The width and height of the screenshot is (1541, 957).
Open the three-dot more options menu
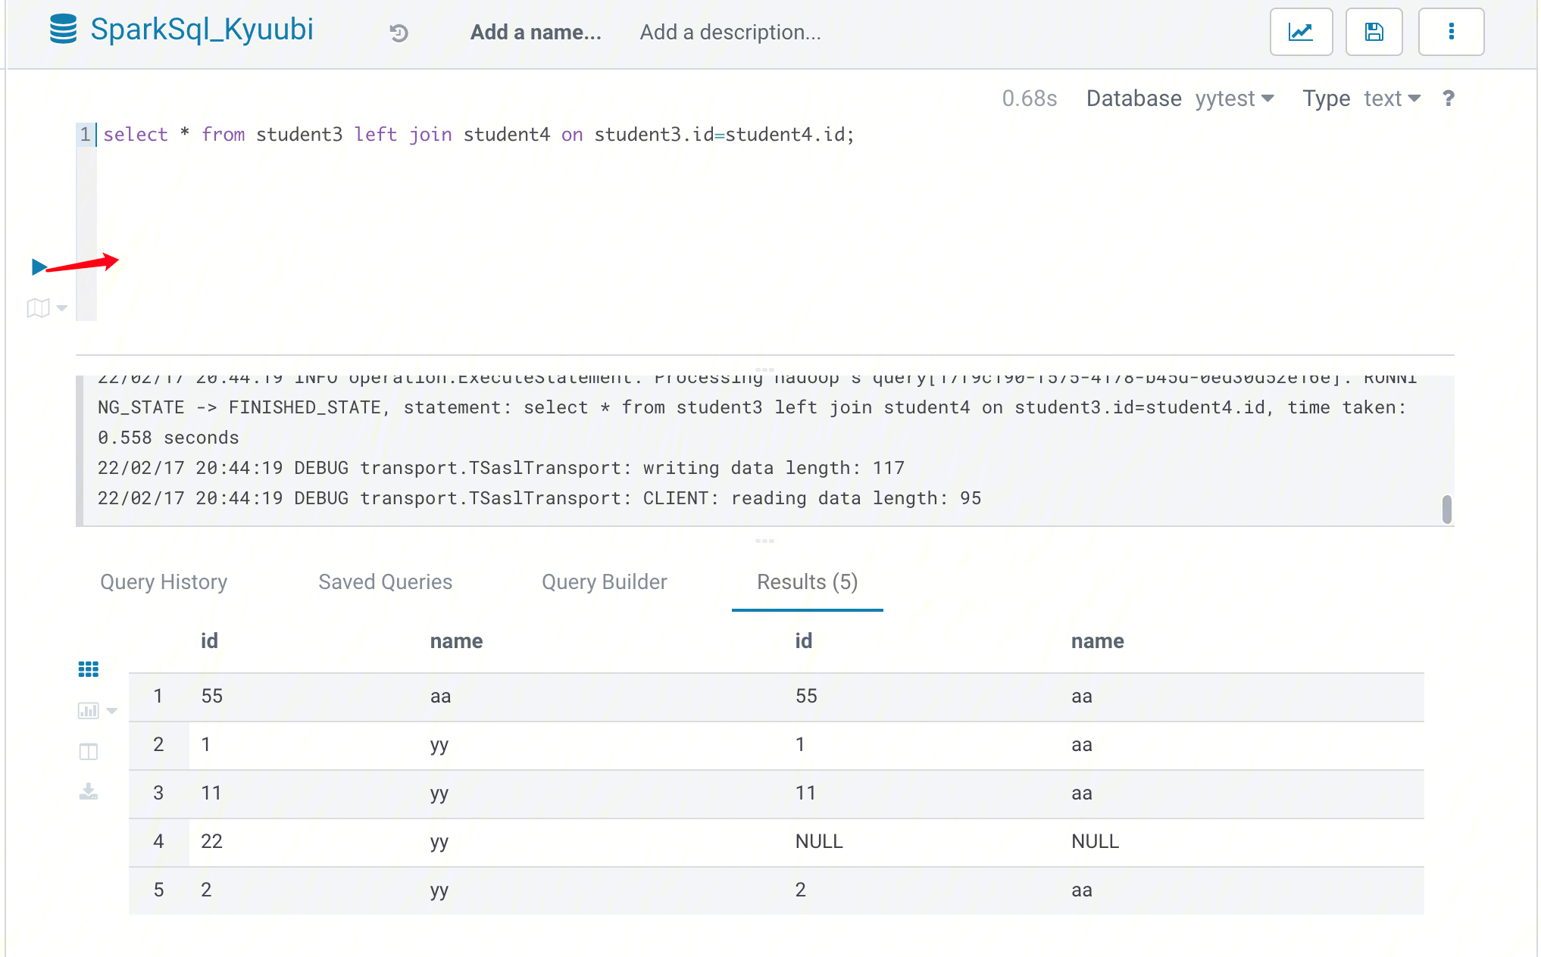coord(1450,32)
